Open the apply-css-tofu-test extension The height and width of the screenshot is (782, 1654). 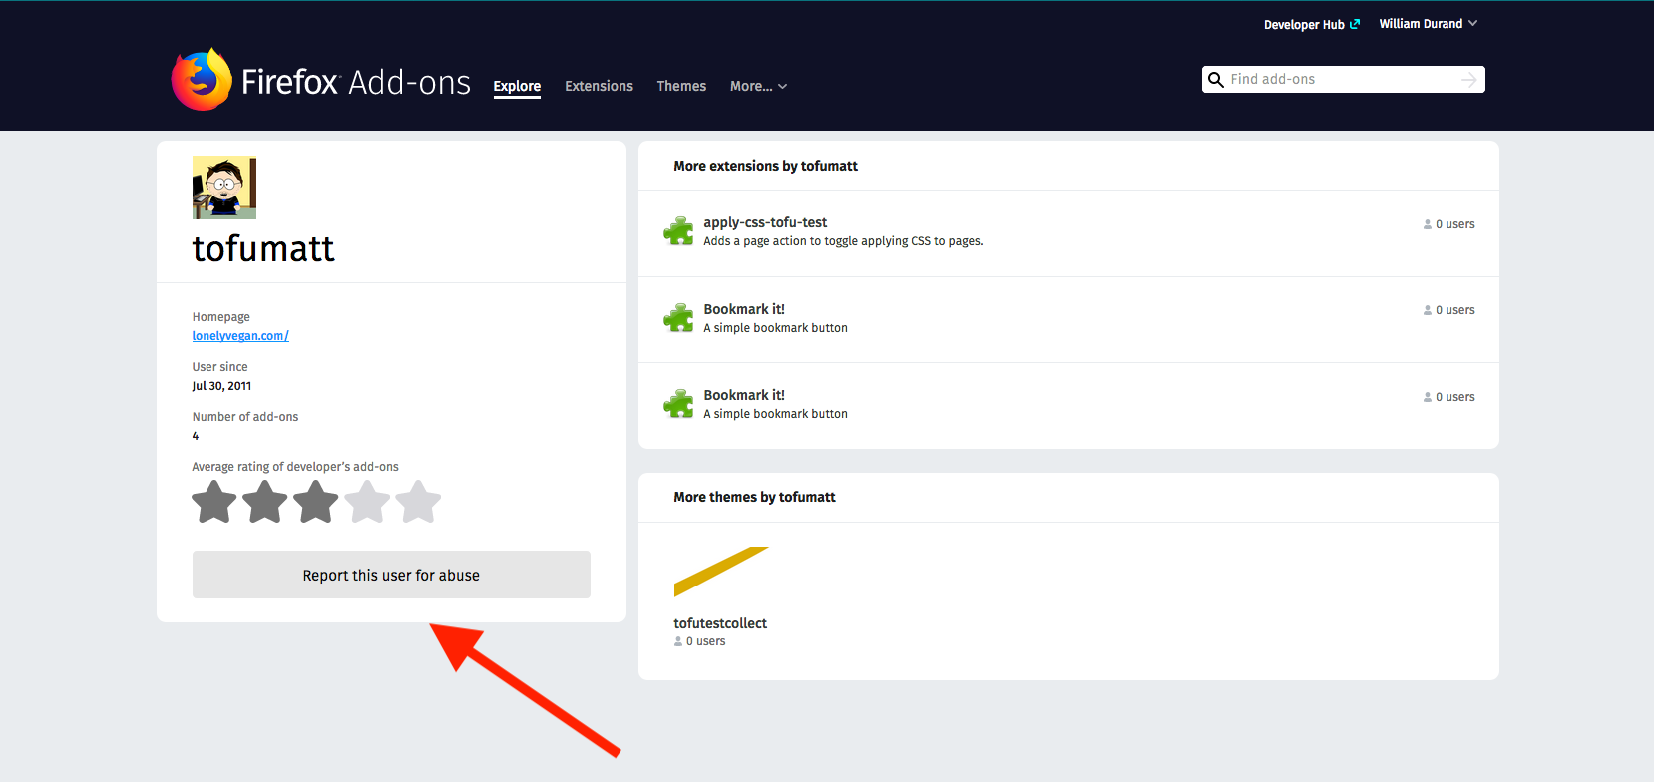pyautogui.click(x=765, y=222)
